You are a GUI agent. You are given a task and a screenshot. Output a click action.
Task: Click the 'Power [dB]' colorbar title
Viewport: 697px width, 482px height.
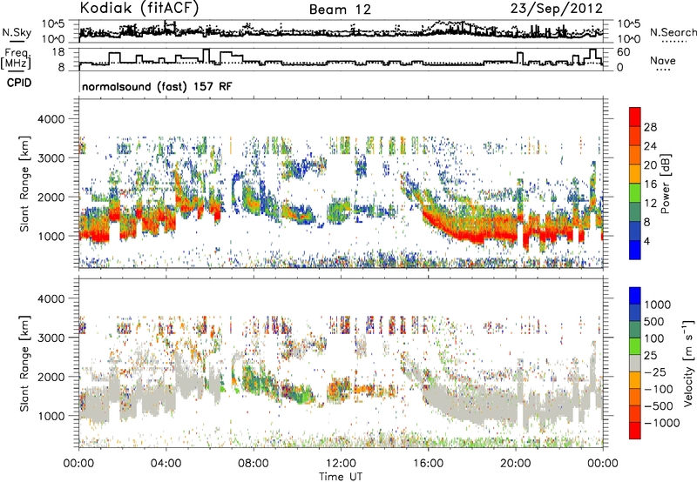665,184
